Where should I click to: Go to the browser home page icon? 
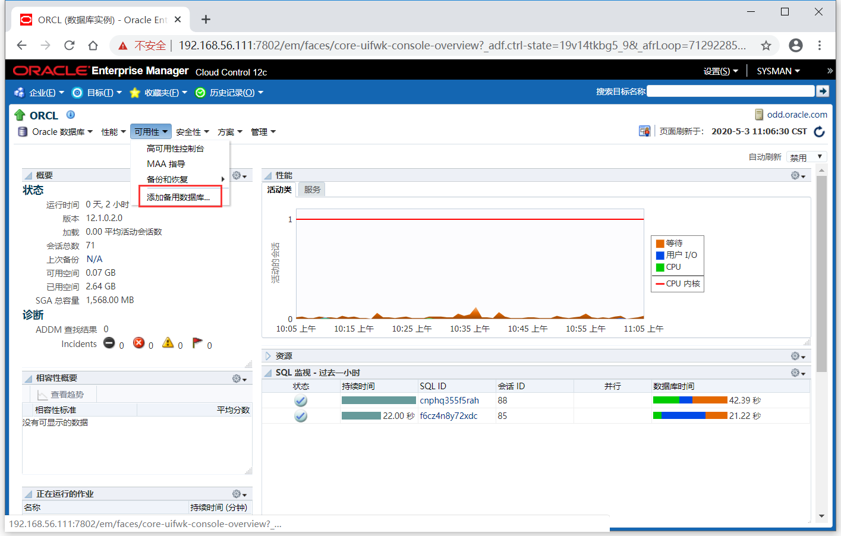[93, 45]
